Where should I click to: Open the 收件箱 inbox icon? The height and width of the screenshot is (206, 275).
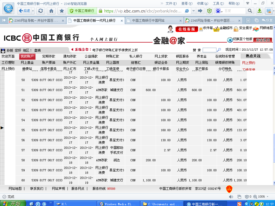pyautogui.click(x=201, y=29)
